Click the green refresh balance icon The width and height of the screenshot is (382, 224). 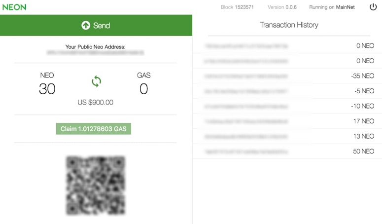96,81
